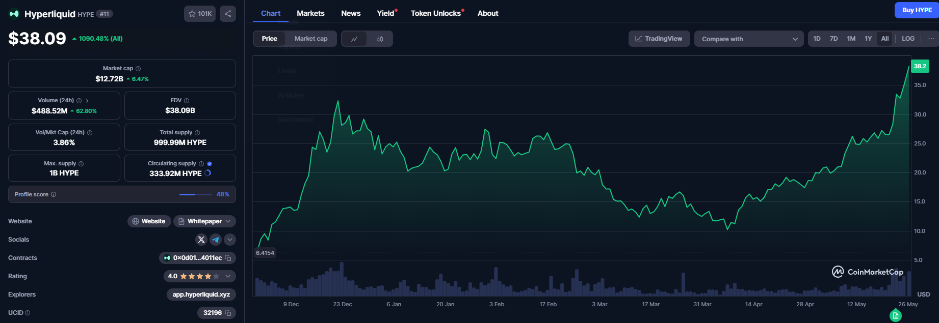The height and width of the screenshot is (323, 939).
Task: Click the $38.09 price text
Action: [x=37, y=38]
